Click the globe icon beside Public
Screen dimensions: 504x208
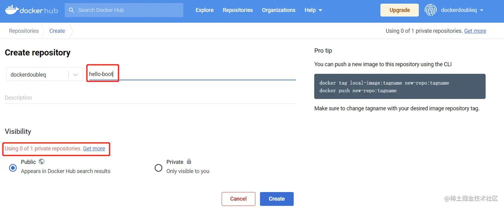click(42, 162)
